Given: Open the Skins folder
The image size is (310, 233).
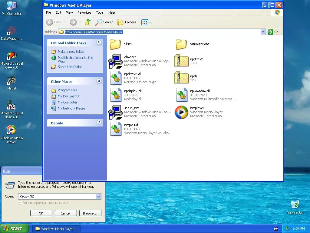Looking at the screenshot, I should (x=115, y=44).
